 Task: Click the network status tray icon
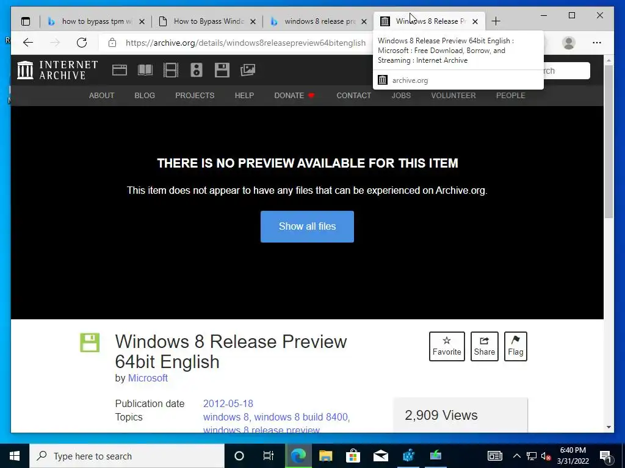point(532,456)
